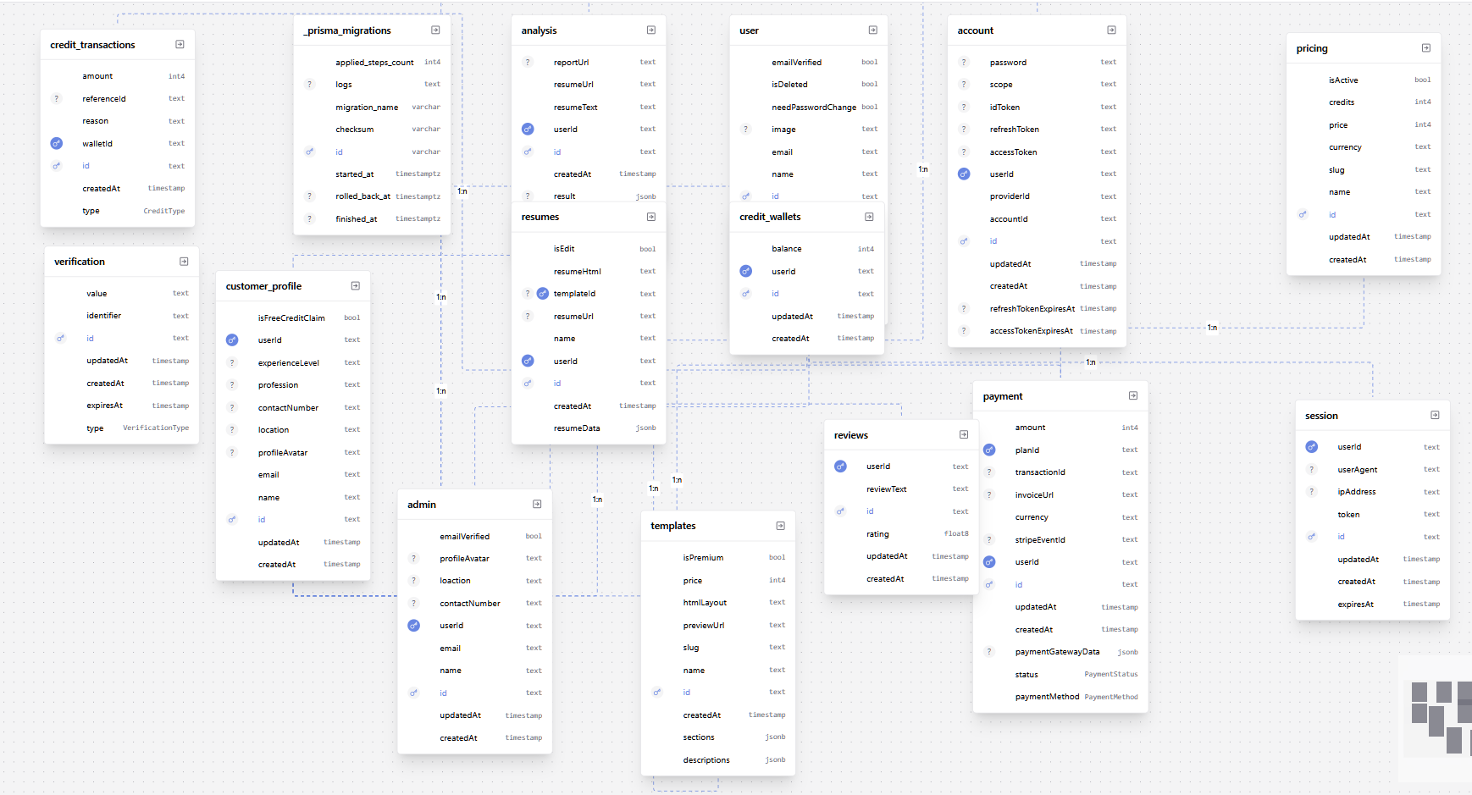This screenshot has width=1472, height=795.
Task: Select the ipAddress column in session table
Action: tap(1372, 491)
